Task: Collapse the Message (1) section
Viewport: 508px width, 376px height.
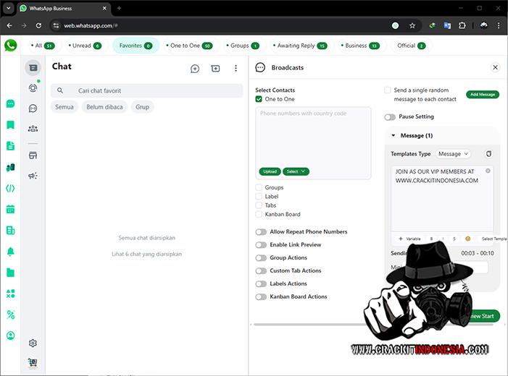Action: click(x=394, y=135)
